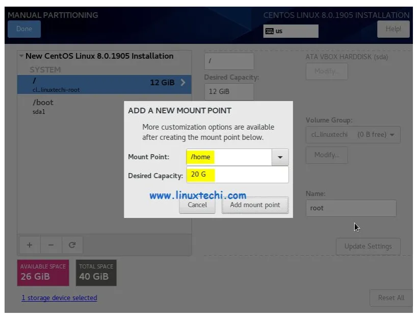Click Desired Capacity 20 G field in dialog
The width and height of the screenshot is (417, 319).
coord(238,175)
